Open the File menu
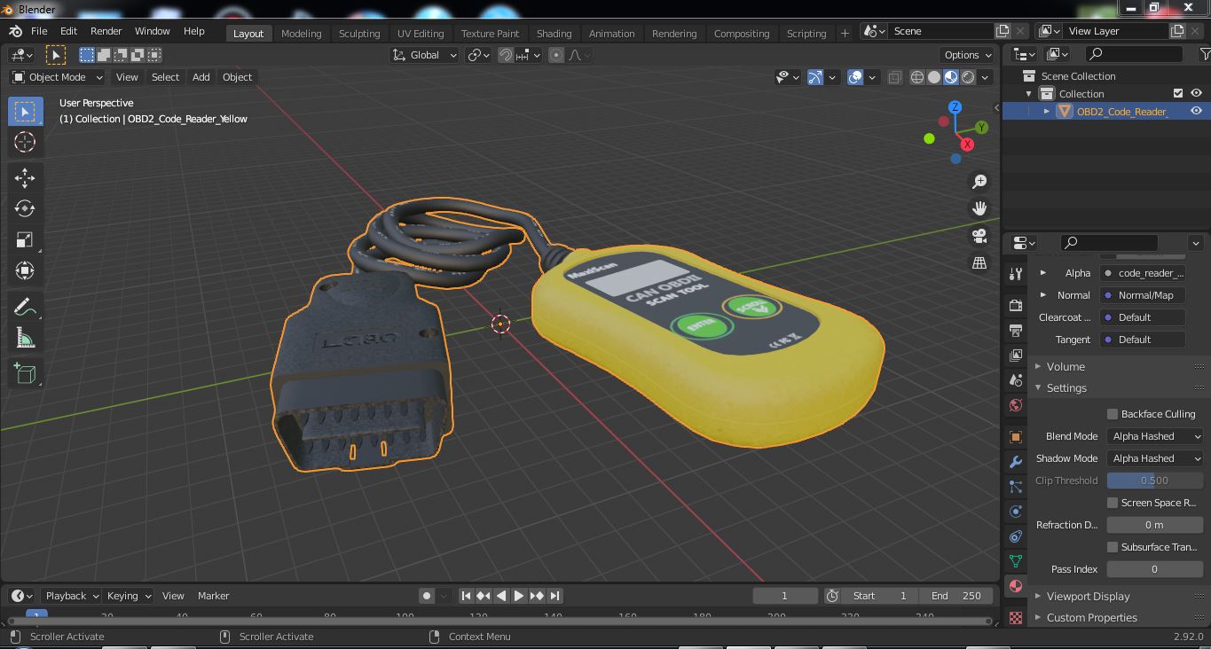The image size is (1211, 649). pos(39,31)
